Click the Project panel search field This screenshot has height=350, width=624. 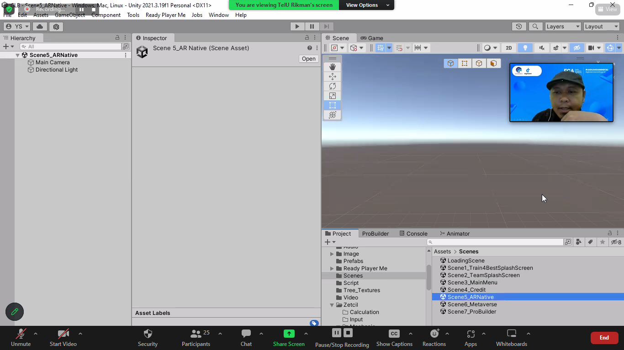[496, 242]
